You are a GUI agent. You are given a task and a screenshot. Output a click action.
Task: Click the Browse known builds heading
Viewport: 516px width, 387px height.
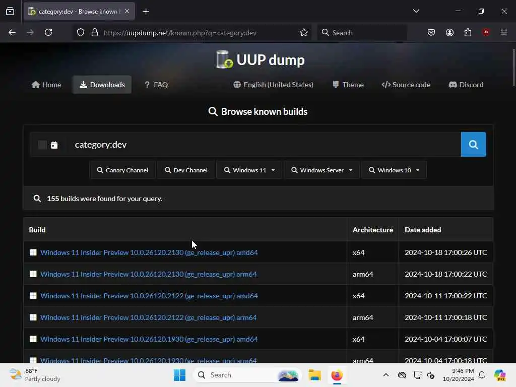[x=258, y=111]
